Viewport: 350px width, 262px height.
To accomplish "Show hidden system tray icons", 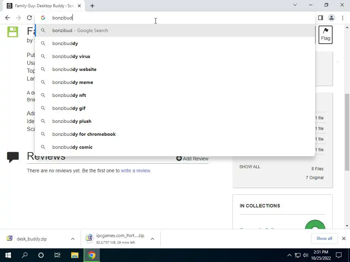I will coord(289,255).
